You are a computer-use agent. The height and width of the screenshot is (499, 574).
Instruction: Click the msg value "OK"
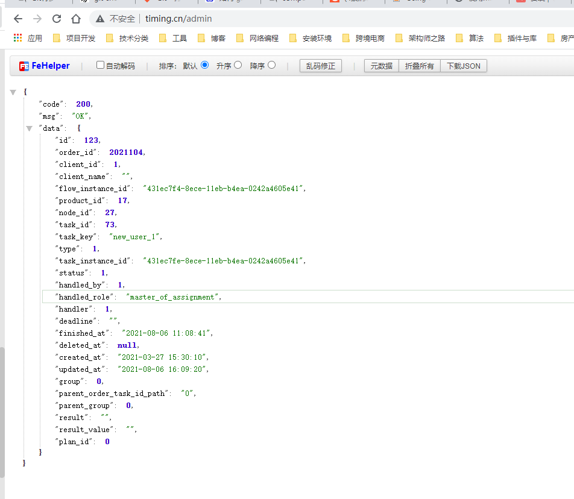point(80,116)
